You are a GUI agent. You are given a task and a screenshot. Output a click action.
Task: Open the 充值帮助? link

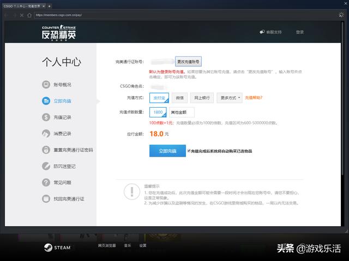click(254, 98)
